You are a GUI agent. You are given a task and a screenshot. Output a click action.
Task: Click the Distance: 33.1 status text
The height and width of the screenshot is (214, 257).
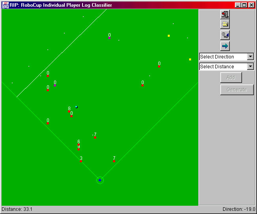(x=17, y=209)
